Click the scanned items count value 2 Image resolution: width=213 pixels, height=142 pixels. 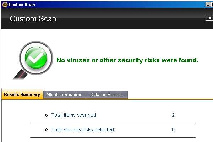173,115
